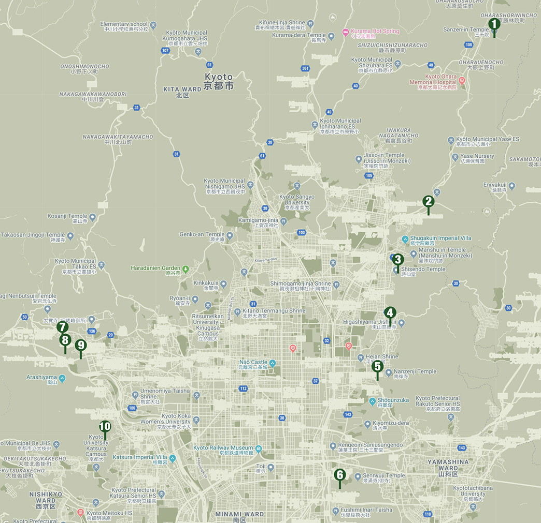The height and width of the screenshot is (523, 541).
Task: Select the route 118 road shield
Action: point(428,514)
